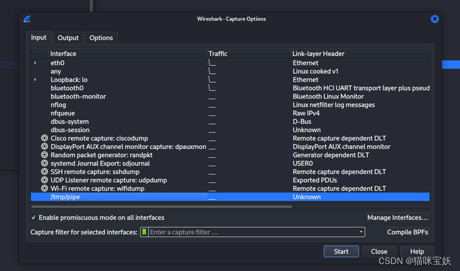Click Linux netfilter log messages cell
The width and height of the screenshot is (460, 271).
click(333, 105)
